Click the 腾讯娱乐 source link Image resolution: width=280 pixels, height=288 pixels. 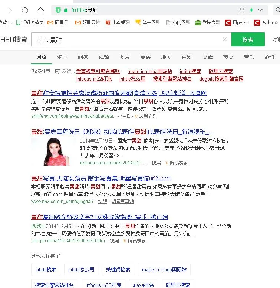coord(137,241)
